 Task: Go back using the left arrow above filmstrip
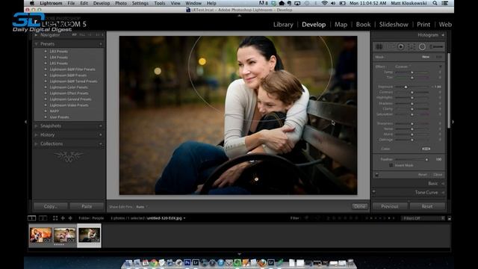(63, 218)
